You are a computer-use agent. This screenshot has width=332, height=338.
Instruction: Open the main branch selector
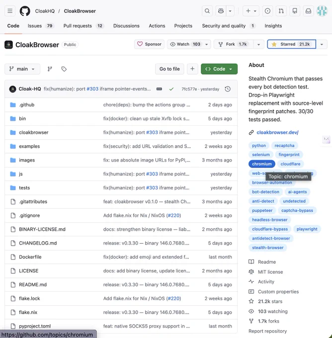(22, 69)
